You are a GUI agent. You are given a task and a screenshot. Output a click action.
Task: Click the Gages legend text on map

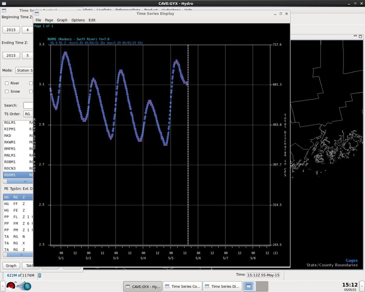tap(352, 260)
